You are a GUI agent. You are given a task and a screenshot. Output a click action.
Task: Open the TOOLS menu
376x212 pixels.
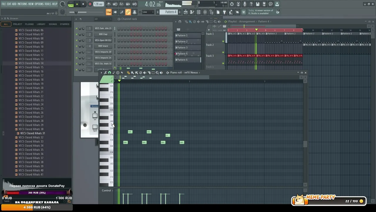[x=48, y=4]
